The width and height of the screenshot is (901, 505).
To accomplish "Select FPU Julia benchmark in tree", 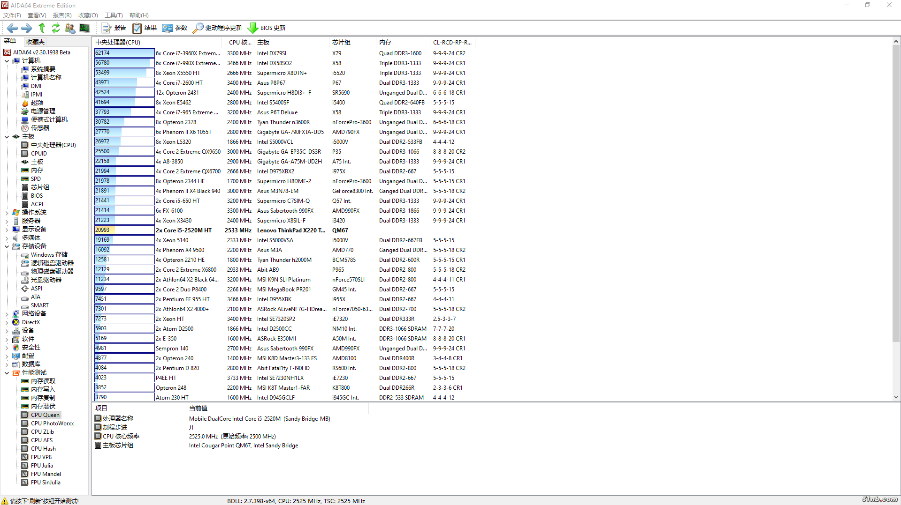I will tap(42, 466).
